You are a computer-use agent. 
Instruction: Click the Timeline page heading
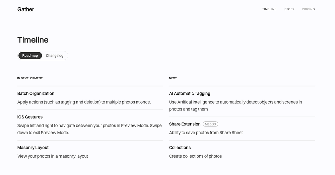click(x=33, y=40)
